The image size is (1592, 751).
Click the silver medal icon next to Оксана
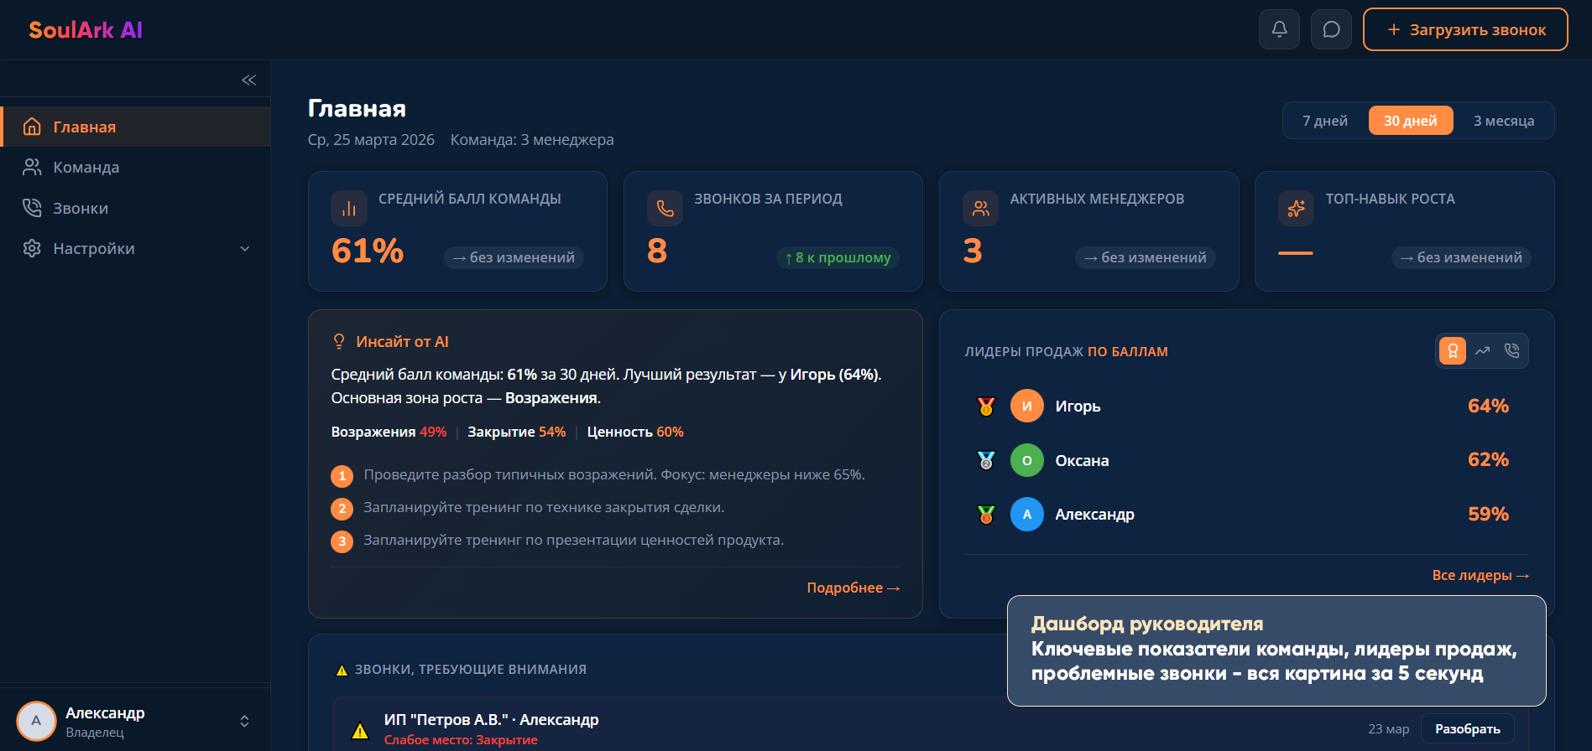pos(986,460)
